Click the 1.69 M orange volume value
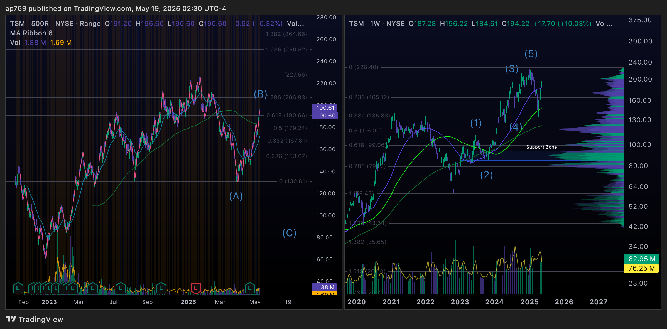Image resolution: width=667 pixels, height=329 pixels. click(x=61, y=43)
